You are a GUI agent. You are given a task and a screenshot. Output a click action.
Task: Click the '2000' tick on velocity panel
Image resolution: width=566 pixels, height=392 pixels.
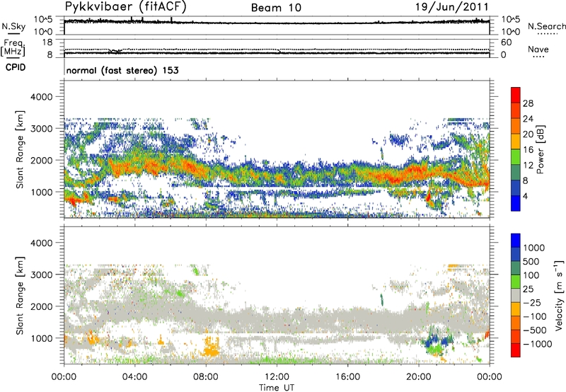tap(42, 306)
